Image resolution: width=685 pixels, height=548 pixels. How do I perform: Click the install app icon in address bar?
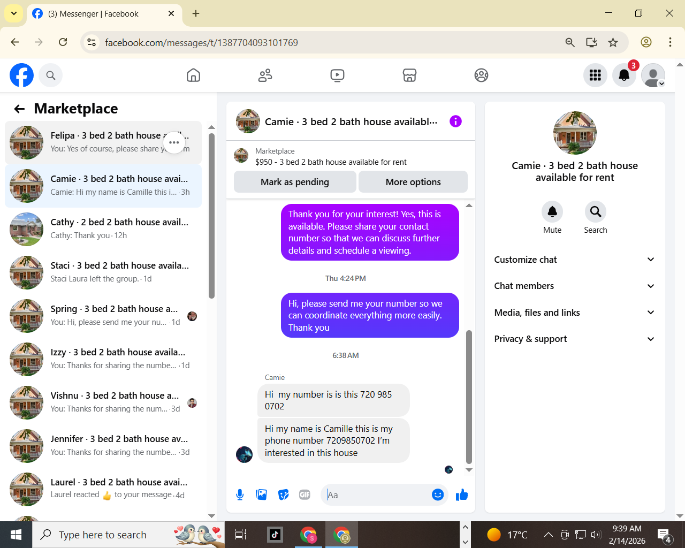[x=591, y=42]
